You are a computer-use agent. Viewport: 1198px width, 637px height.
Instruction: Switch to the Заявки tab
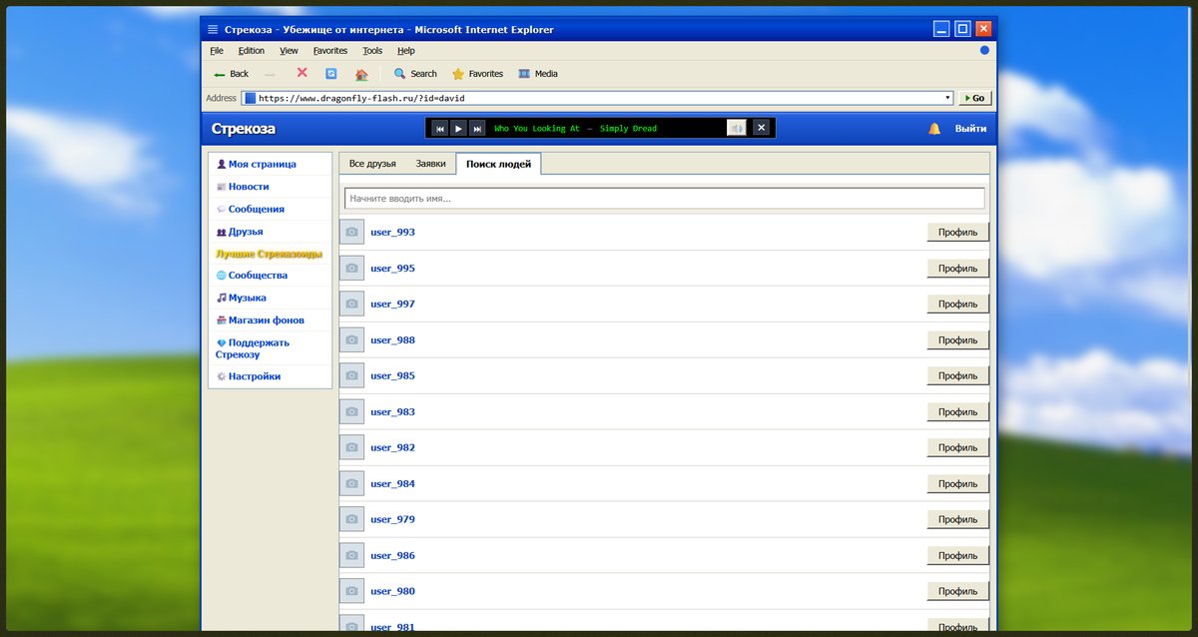[430, 164]
